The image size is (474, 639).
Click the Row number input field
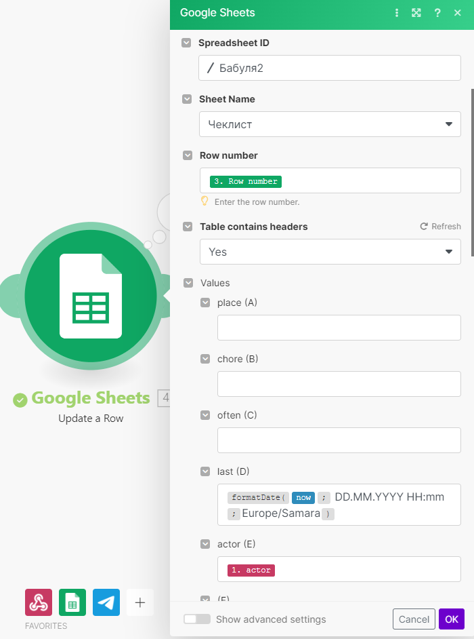click(330, 180)
